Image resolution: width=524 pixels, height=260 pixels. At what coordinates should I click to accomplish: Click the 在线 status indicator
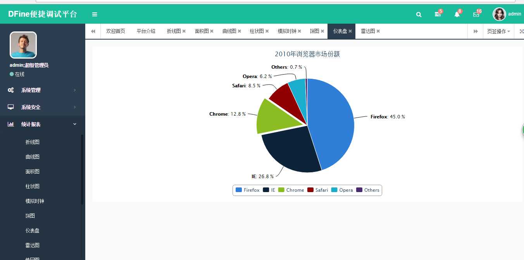point(17,74)
